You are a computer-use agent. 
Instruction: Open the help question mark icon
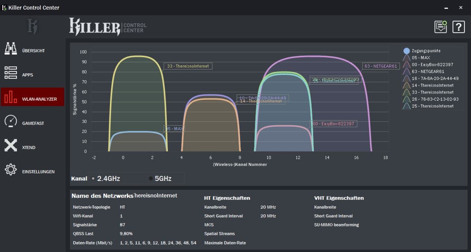click(459, 27)
